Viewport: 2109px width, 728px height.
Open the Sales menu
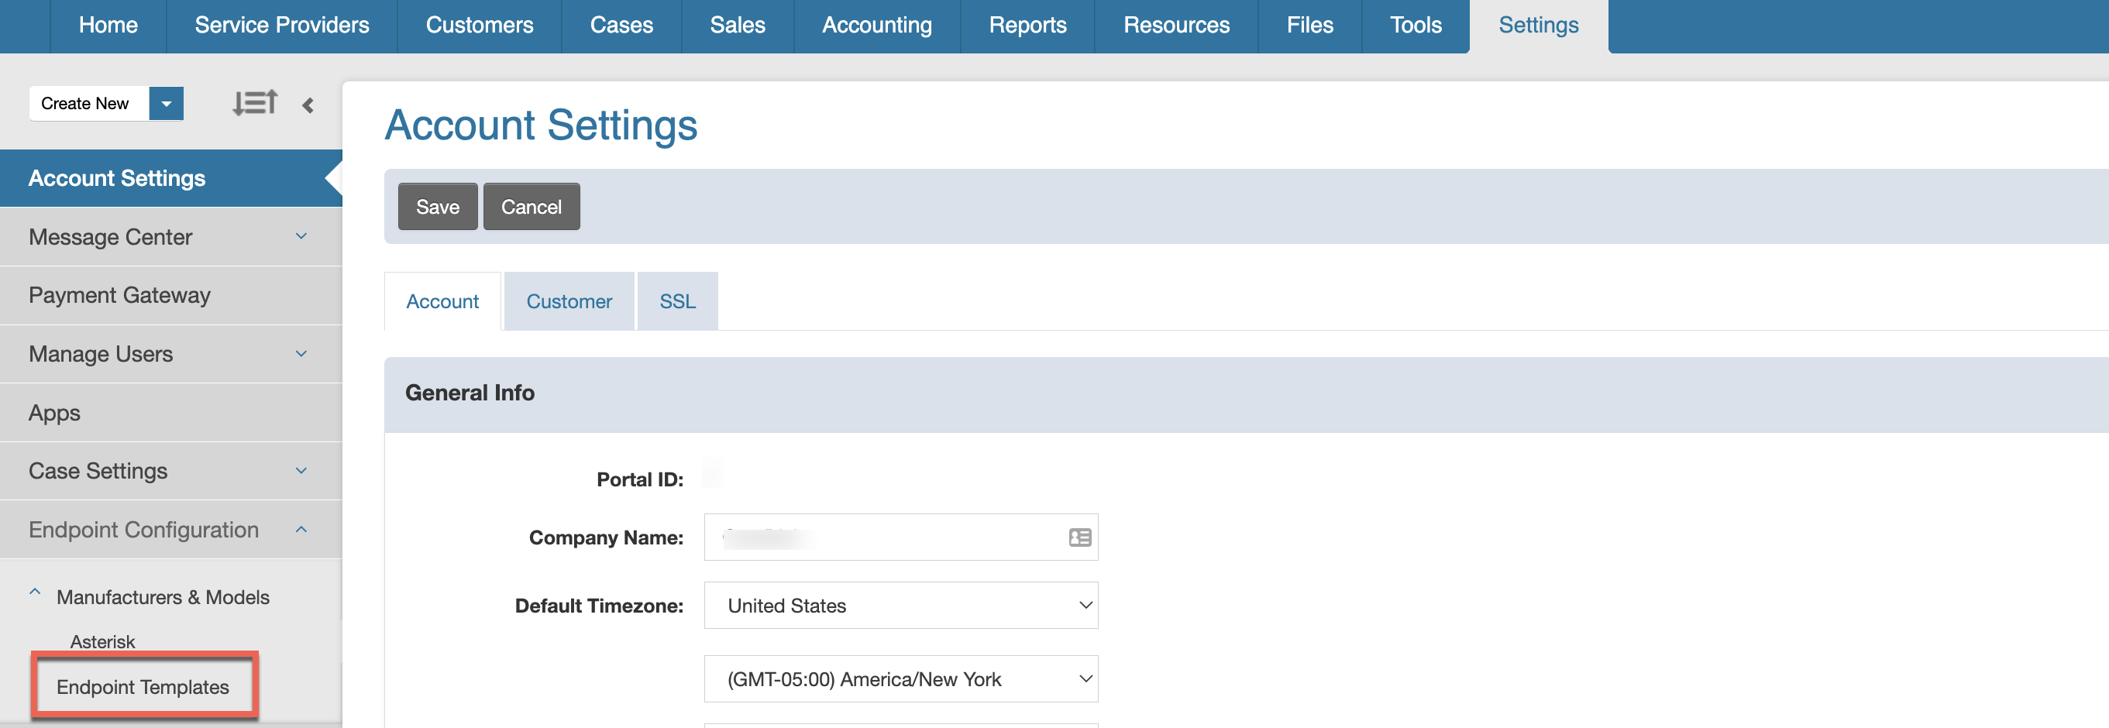point(738,26)
